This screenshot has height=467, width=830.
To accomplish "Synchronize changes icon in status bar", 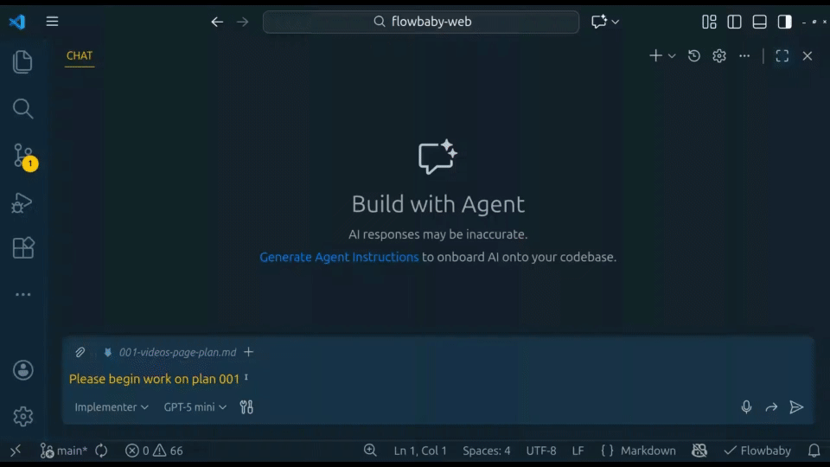I will 101,451.
